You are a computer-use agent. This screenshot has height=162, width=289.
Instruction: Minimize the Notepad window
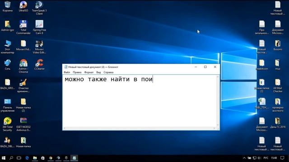(x=196, y=67)
